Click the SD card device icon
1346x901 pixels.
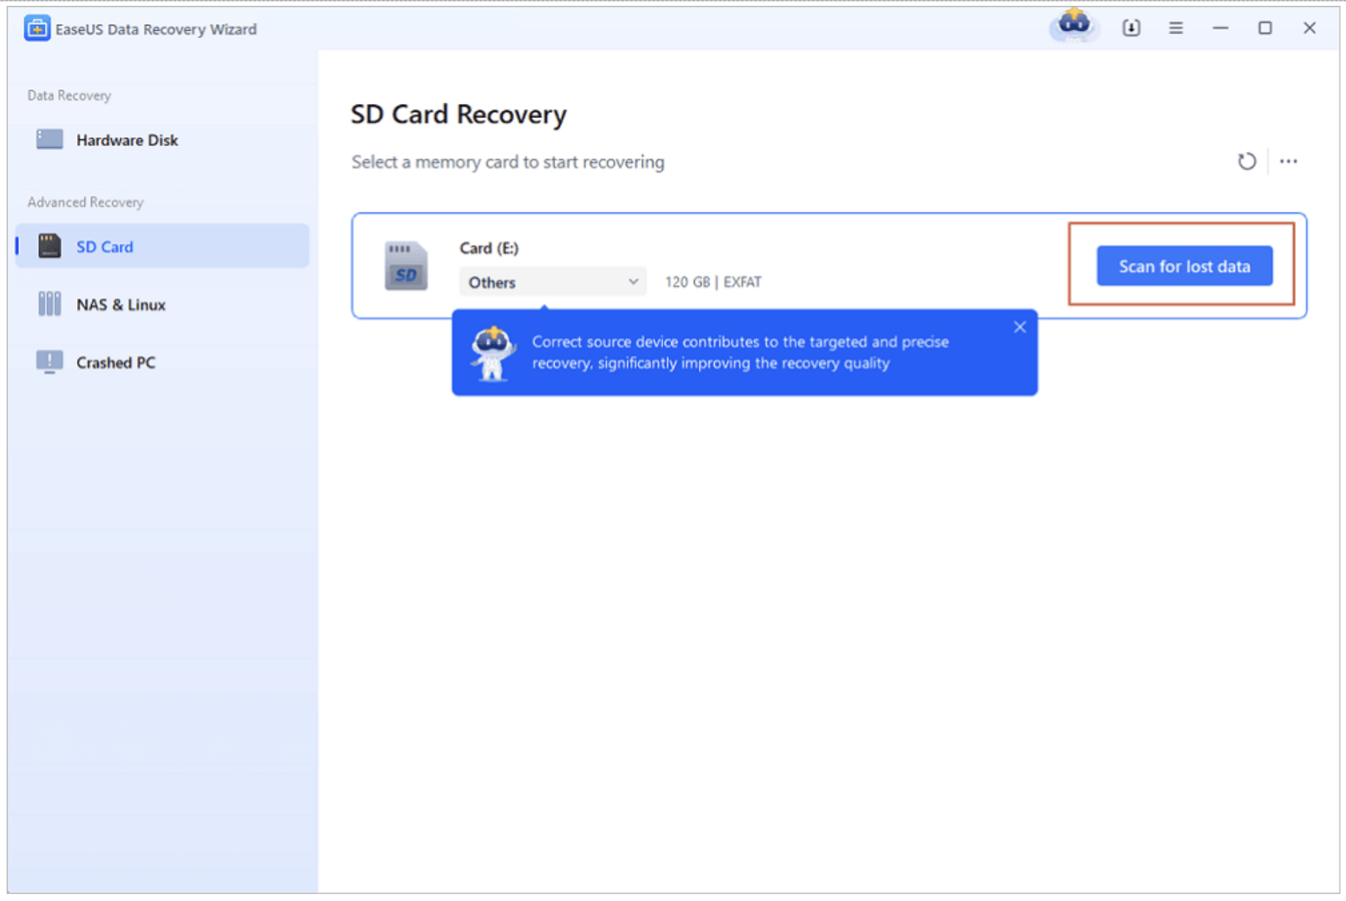click(x=406, y=266)
